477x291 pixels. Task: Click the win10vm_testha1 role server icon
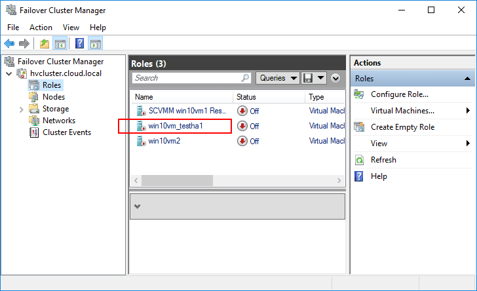click(x=141, y=126)
